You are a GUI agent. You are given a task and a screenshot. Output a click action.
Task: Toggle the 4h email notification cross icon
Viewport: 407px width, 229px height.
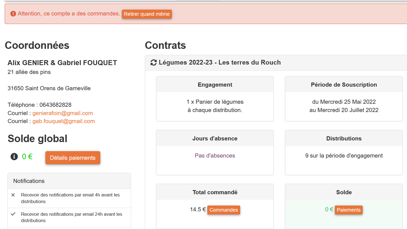tap(13, 195)
